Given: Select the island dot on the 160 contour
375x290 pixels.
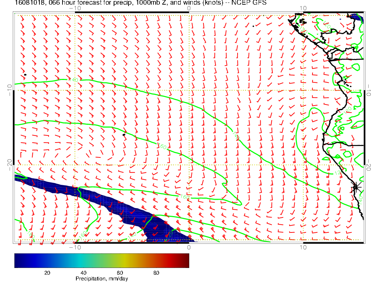Looking at the screenshot, I should 124,135.
